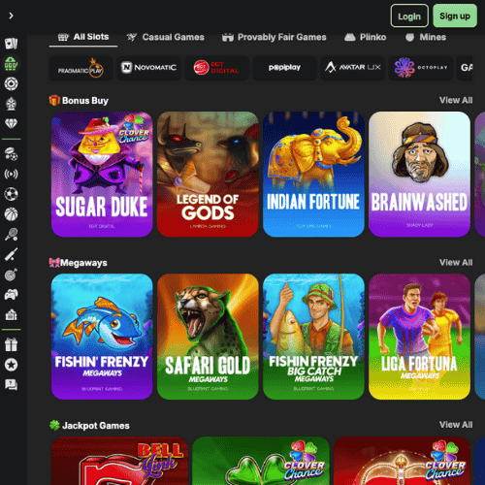Open Safari Gold Megaways game

point(208,337)
